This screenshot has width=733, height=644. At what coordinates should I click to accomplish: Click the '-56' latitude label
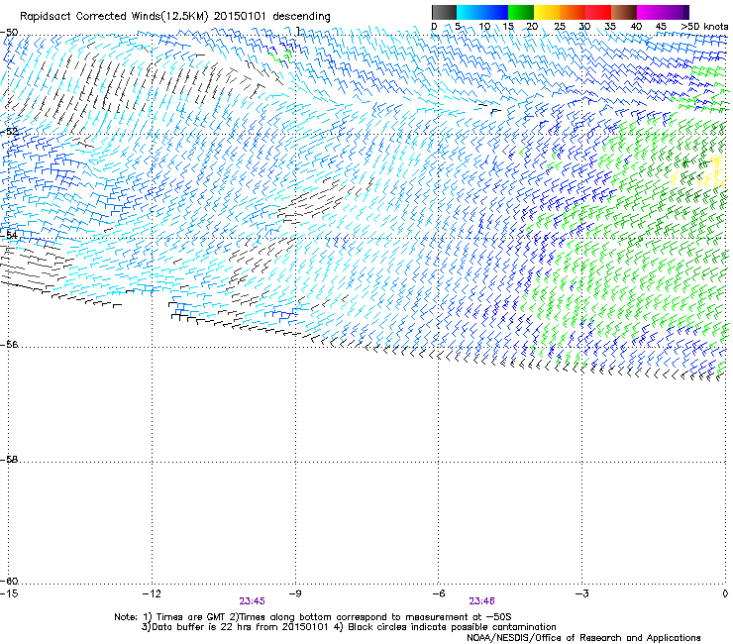click(9, 344)
